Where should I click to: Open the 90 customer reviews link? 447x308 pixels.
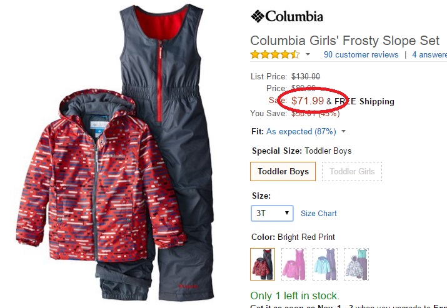(x=361, y=55)
